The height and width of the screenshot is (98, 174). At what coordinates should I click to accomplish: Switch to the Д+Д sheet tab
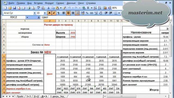36,96
